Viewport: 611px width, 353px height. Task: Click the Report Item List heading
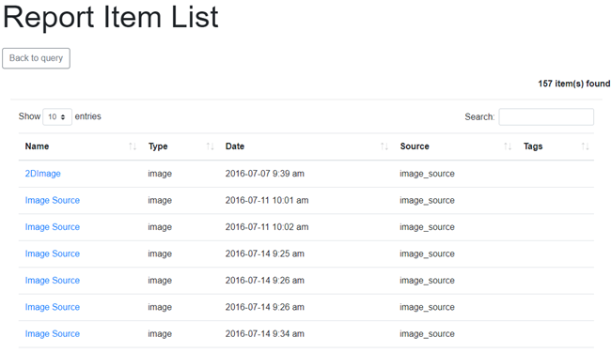pyautogui.click(x=111, y=17)
